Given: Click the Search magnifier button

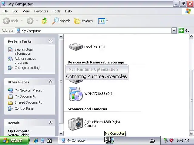Looking at the screenshot, I should click(61, 21).
